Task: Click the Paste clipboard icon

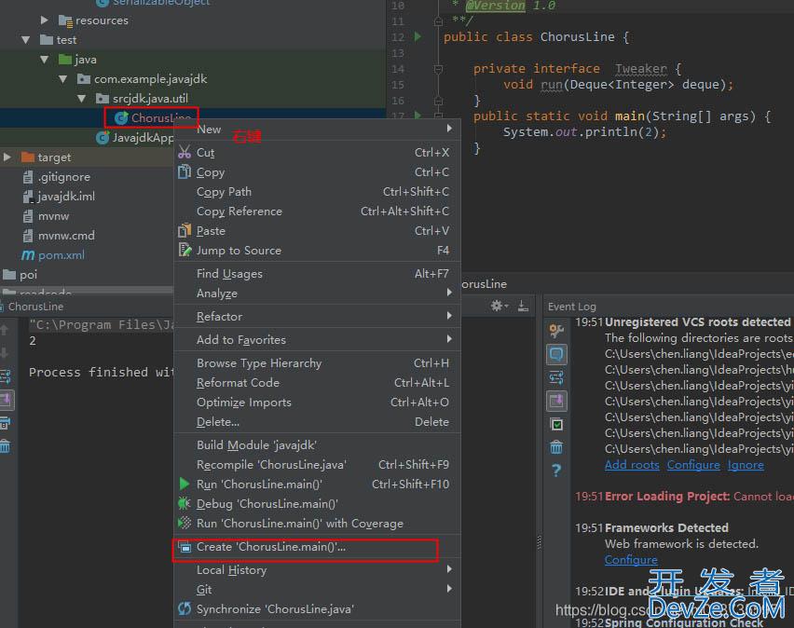Action: pos(185,230)
